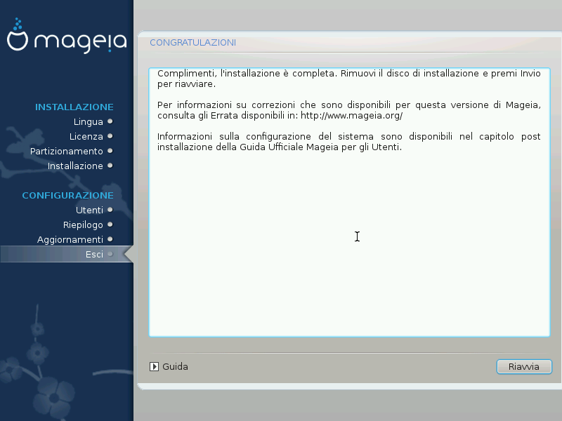
Task: Select the Licenza step in the sidebar
Action: pyautogui.click(x=86, y=136)
